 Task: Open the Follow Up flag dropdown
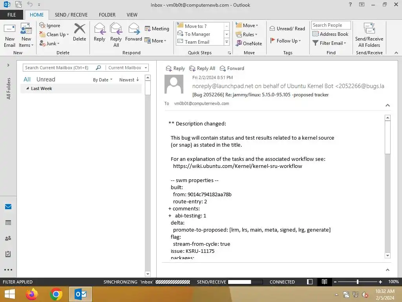point(285,41)
